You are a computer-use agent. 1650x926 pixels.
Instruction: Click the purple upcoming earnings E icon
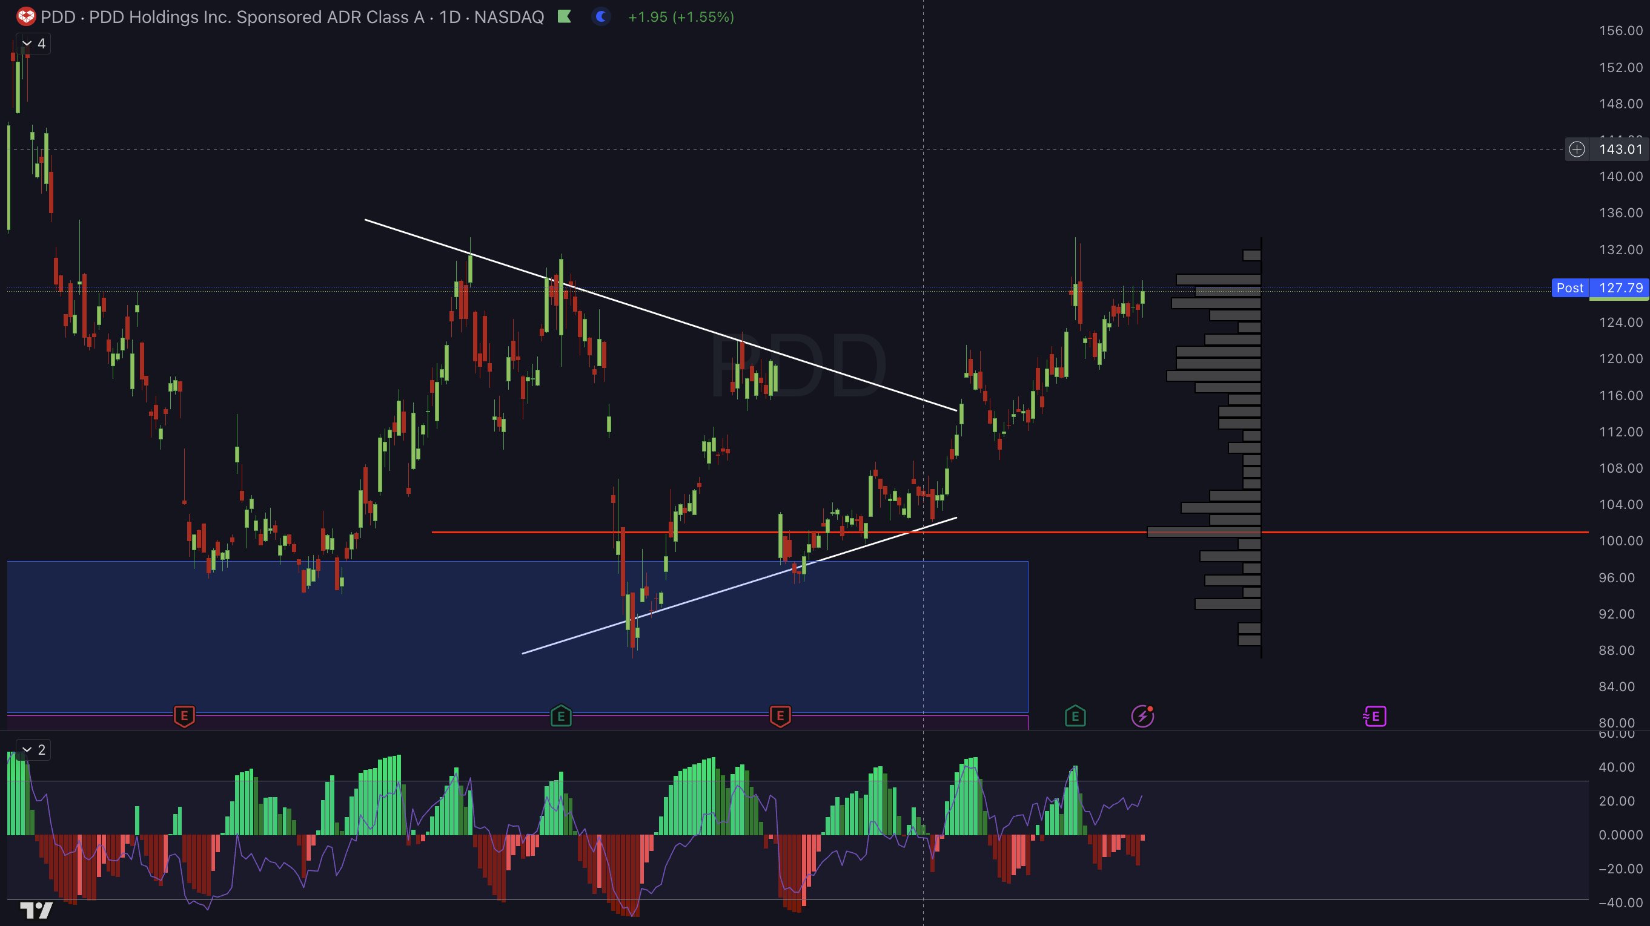point(1374,716)
